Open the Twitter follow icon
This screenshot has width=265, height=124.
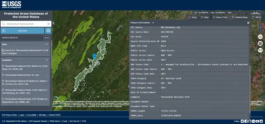tap(242, 121)
